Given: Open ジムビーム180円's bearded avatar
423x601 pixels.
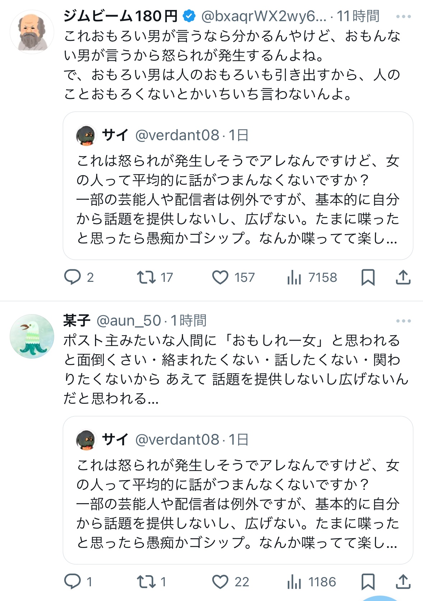Looking at the screenshot, I should pos(32,32).
